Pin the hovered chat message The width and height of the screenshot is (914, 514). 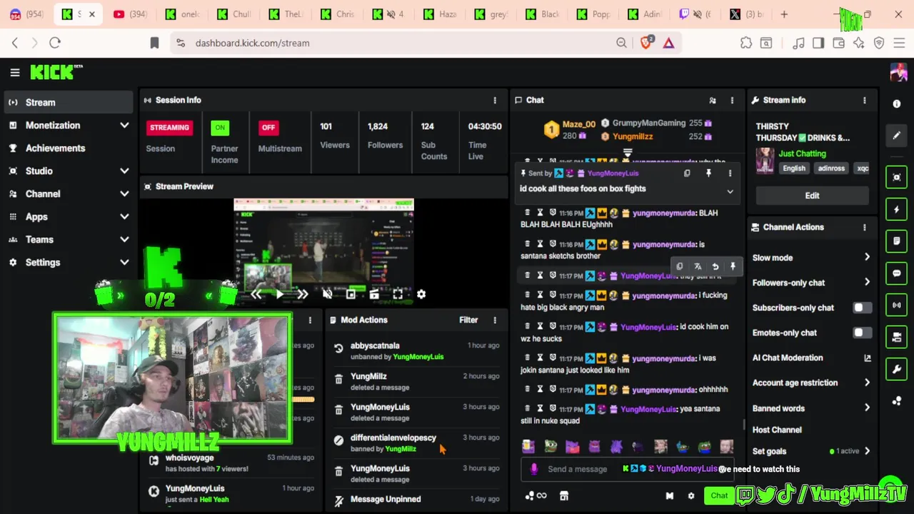[733, 266]
